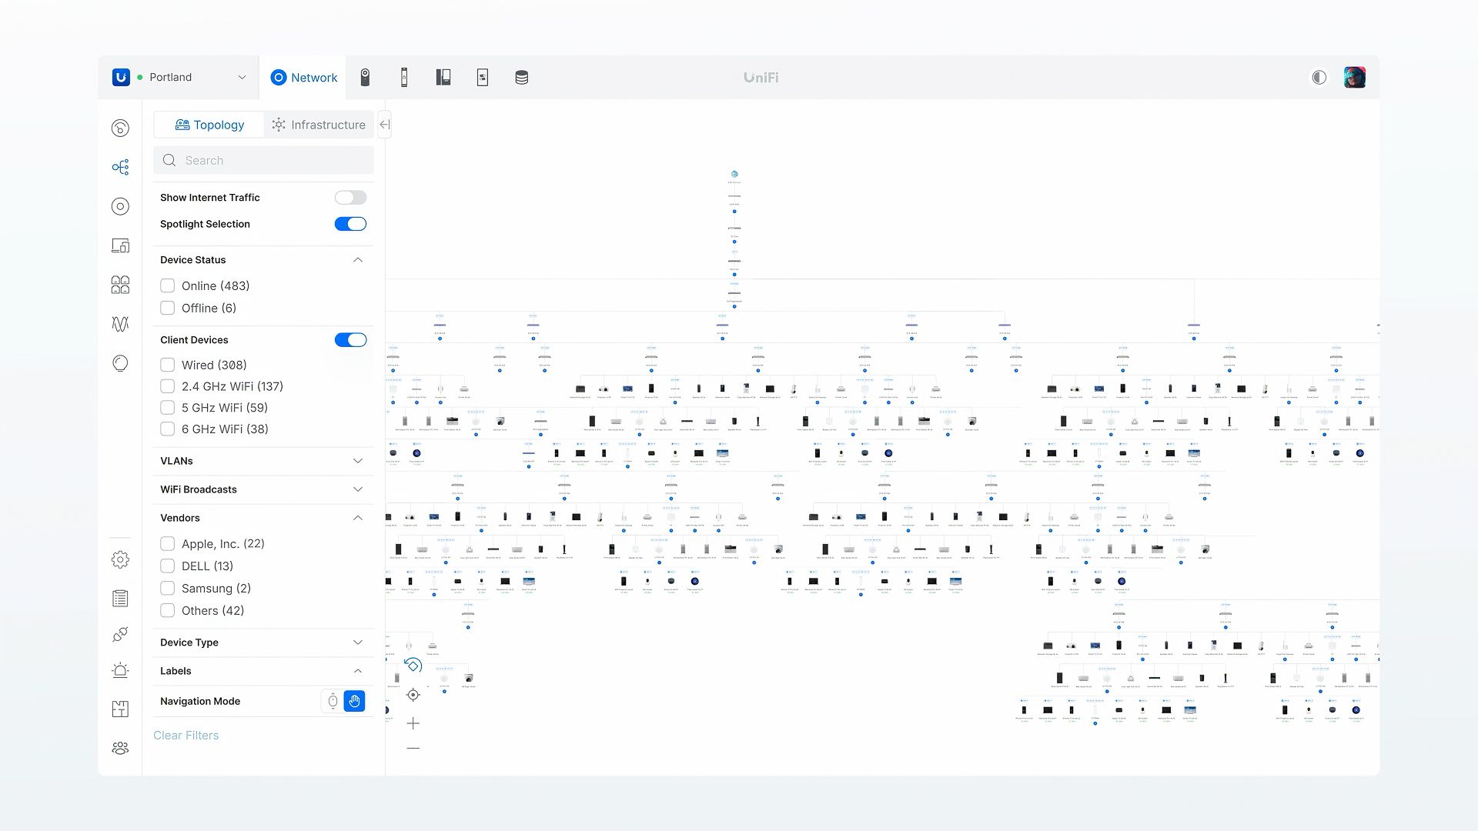Reset the topology view rotation icon
1478x831 pixels.
pyautogui.click(x=413, y=666)
